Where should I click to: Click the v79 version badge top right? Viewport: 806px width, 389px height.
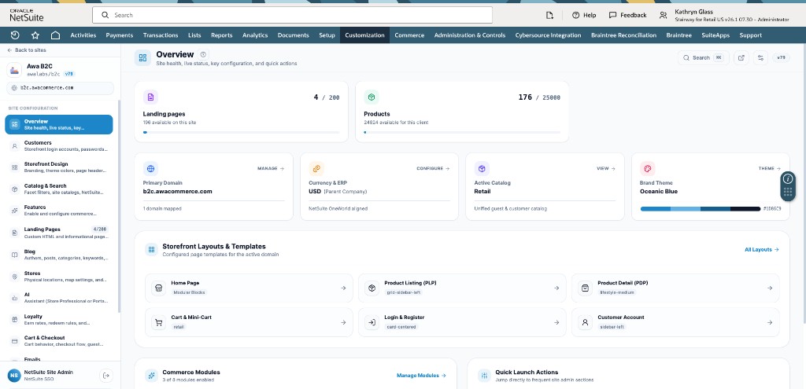(x=781, y=58)
